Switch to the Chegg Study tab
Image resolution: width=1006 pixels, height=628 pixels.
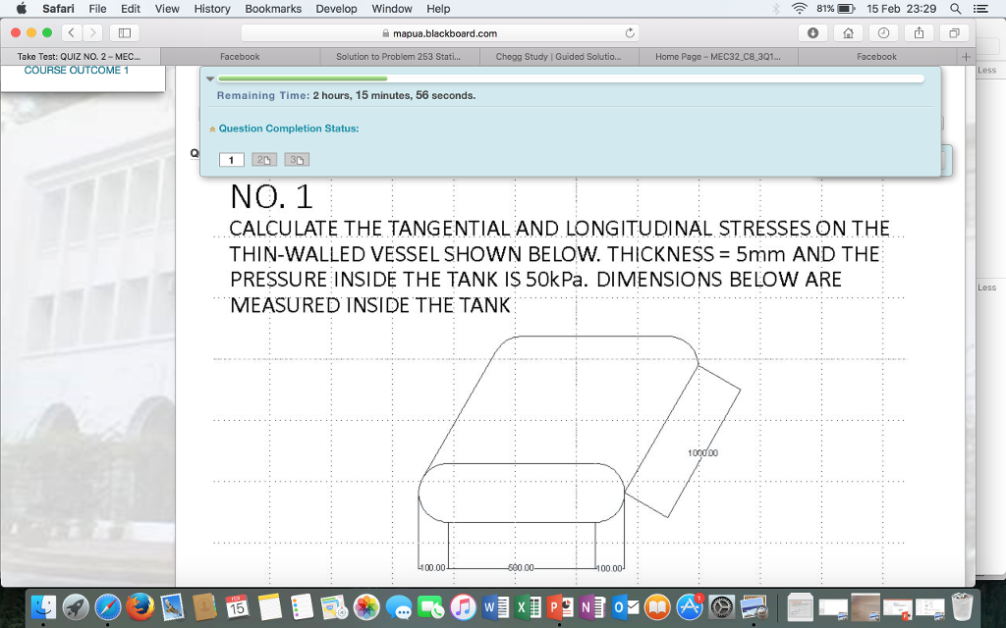pos(560,56)
